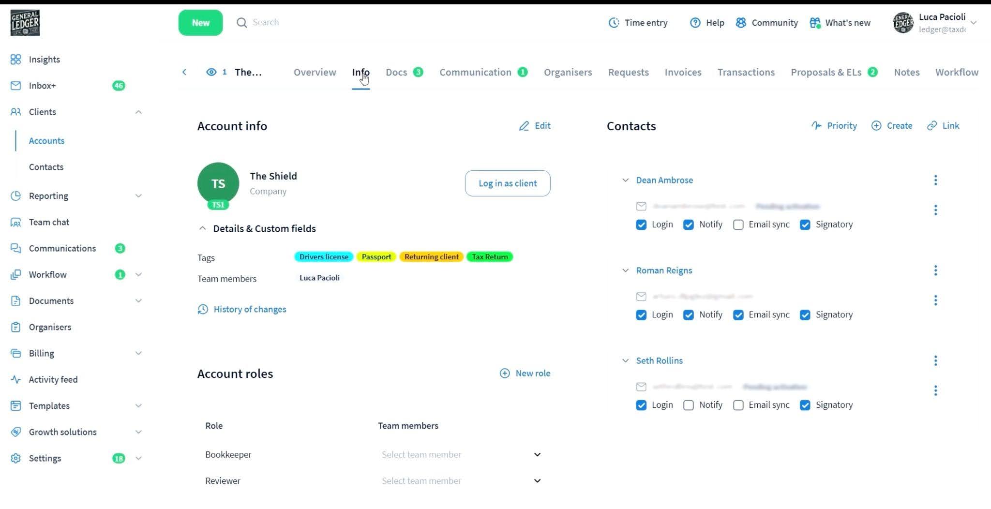Screen dimensions: 991x509
Task: Click the orange Returning client tag
Action: 431,257
